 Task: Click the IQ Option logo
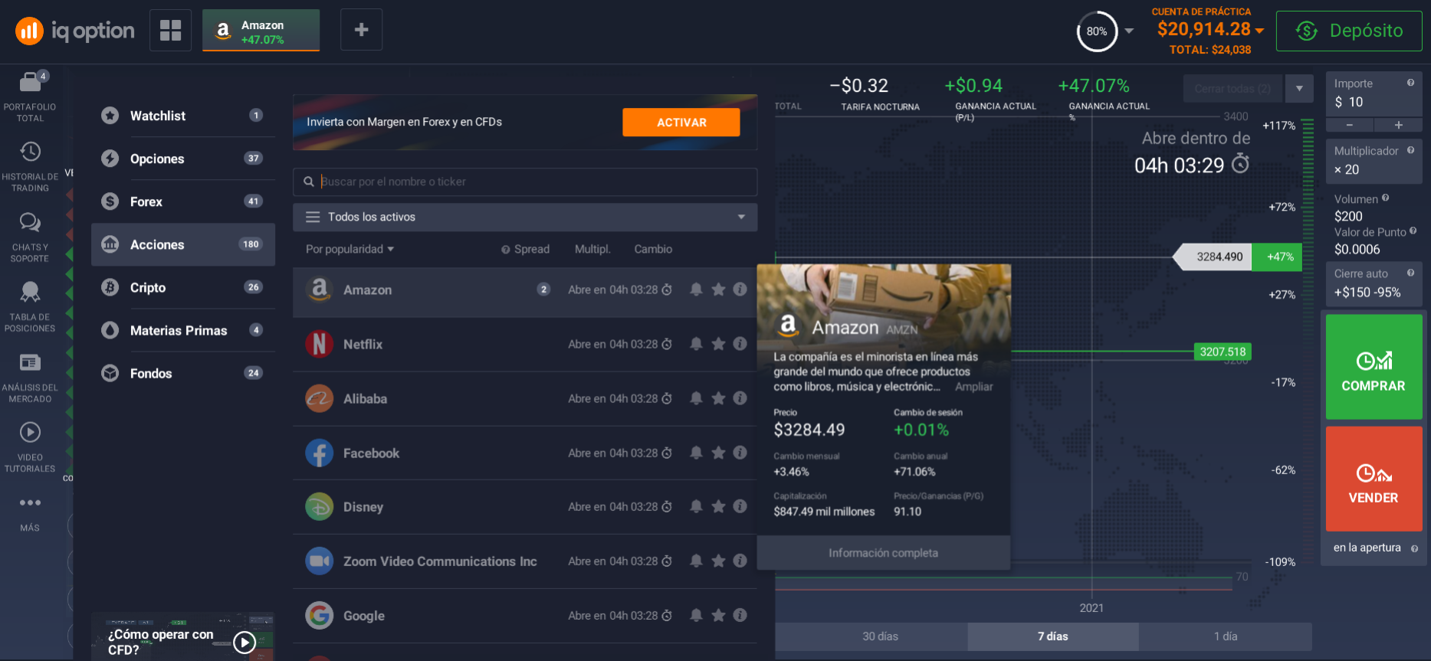tap(74, 31)
